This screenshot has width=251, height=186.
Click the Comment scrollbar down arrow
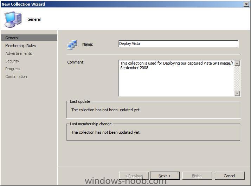click(237, 93)
